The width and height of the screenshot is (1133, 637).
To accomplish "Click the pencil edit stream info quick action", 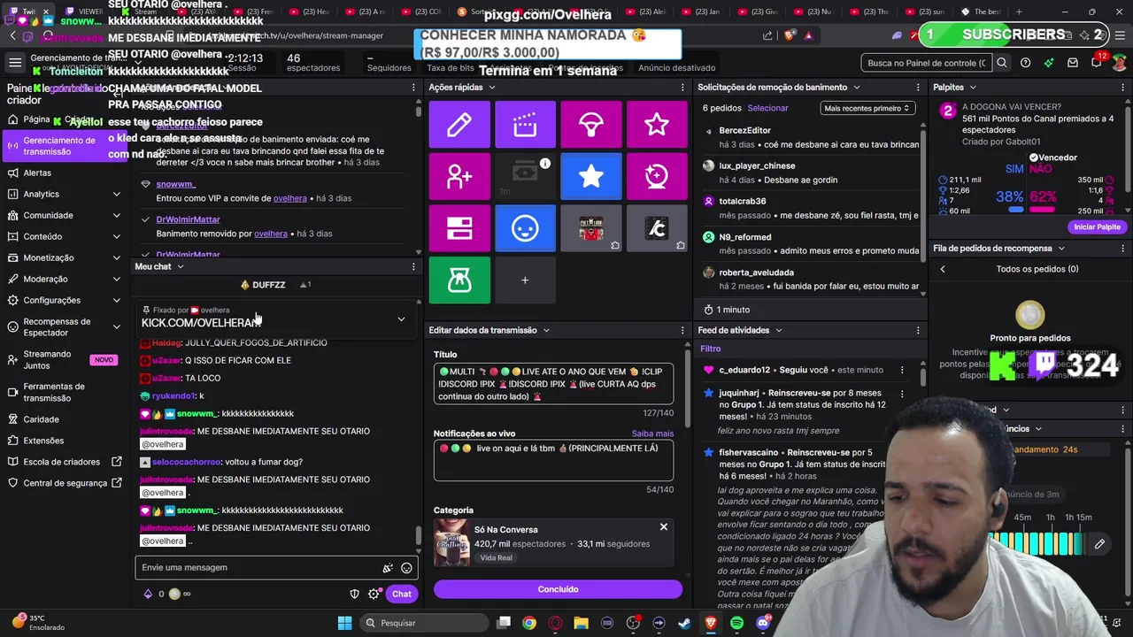I will tap(459, 125).
